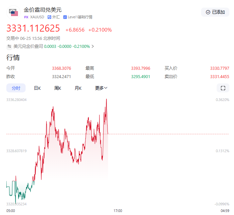The width and height of the screenshot is (234, 215).
Task: Open the fullscreen chart view icon
Action: pos(223,88)
